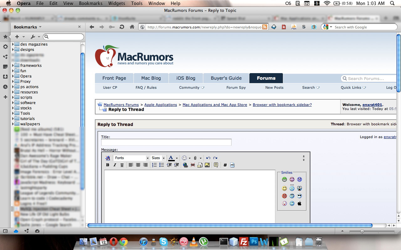Open text color picker dropdown arrow
The width and height of the screenshot is (401, 250).
pos(177,158)
